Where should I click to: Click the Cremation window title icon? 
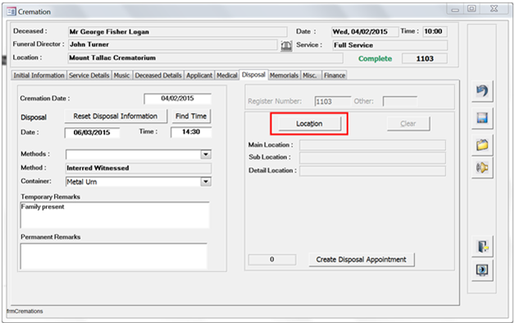(x=11, y=11)
